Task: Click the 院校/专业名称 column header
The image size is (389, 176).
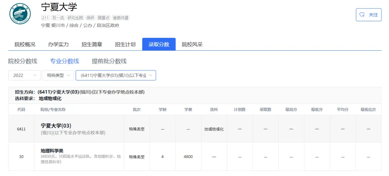Action: point(53,110)
